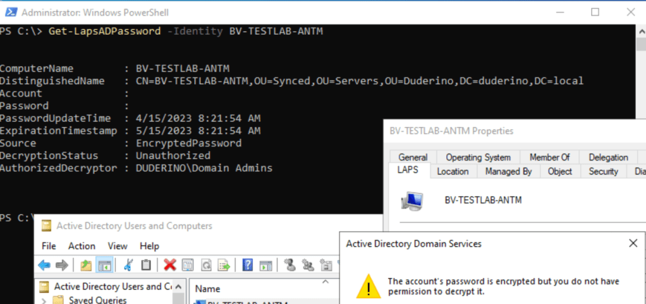Switch to the Member Of tab
Image resolution: width=646 pixels, height=304 pixels.
549,157
